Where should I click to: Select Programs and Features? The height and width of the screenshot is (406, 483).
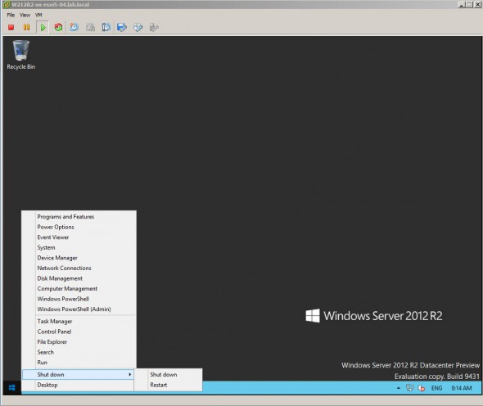click(x=79, y=217)
